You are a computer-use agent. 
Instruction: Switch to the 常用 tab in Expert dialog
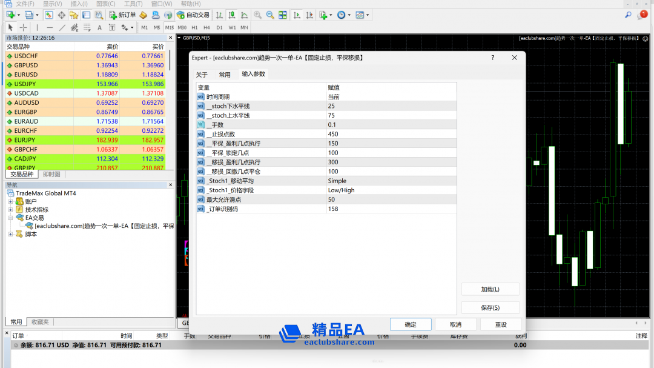click(225, 75)
